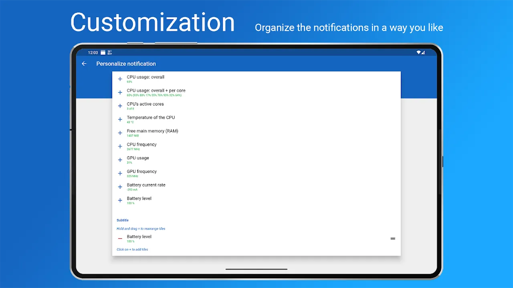This screenshot has height=288, width=513.
Task: Add the "Battery current rate" tile
Action: (120, 187)
